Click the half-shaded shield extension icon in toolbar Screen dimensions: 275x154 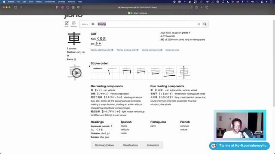78,7
